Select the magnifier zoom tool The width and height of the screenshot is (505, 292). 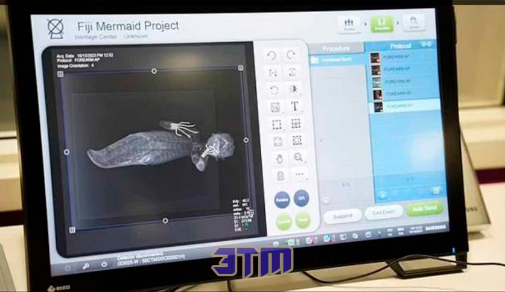tap(298, 157)
